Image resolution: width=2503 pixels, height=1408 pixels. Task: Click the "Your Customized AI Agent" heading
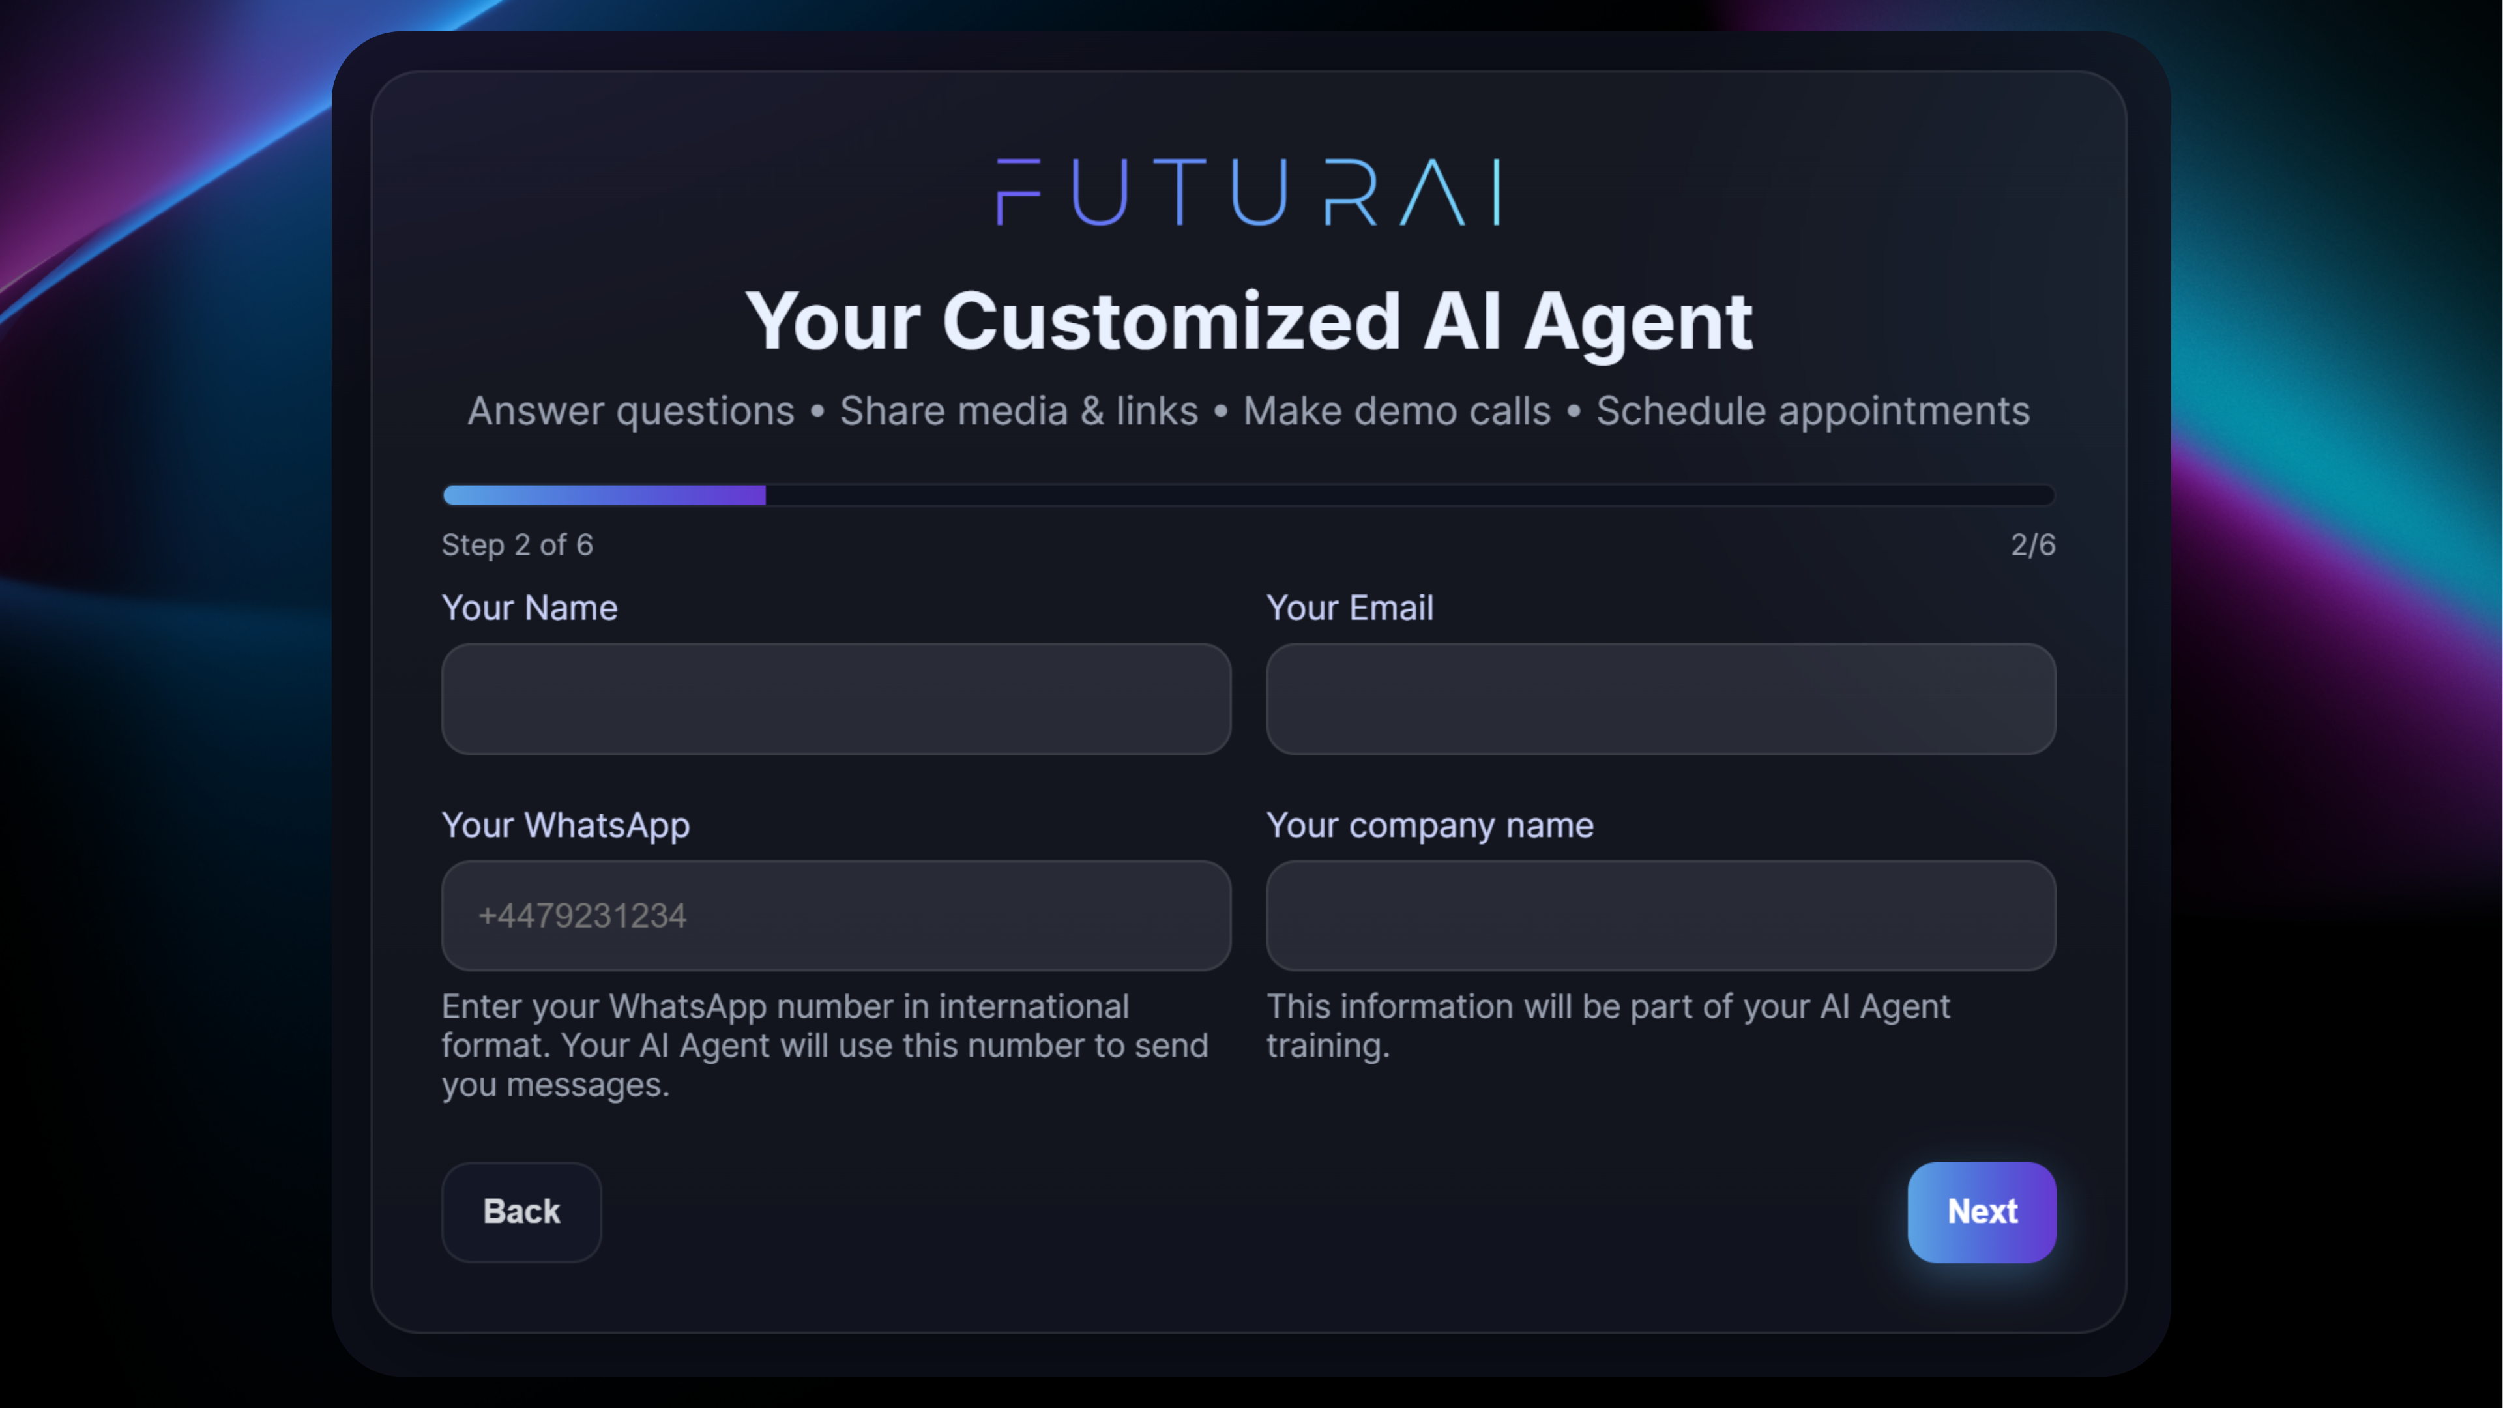1249,321
